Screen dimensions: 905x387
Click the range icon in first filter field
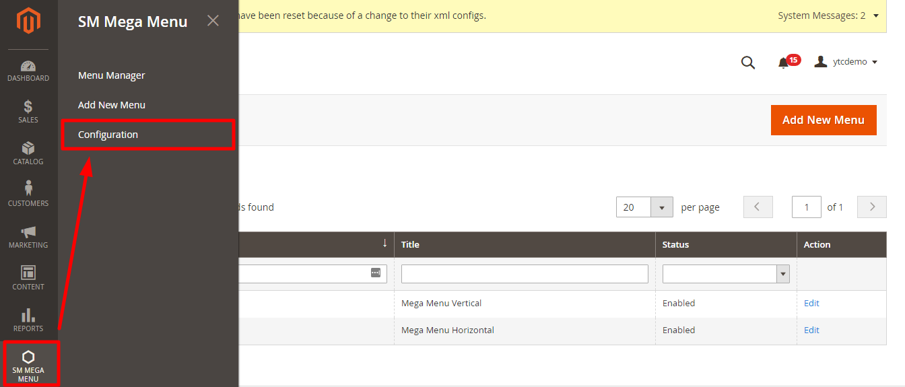(x=376, y=273)
